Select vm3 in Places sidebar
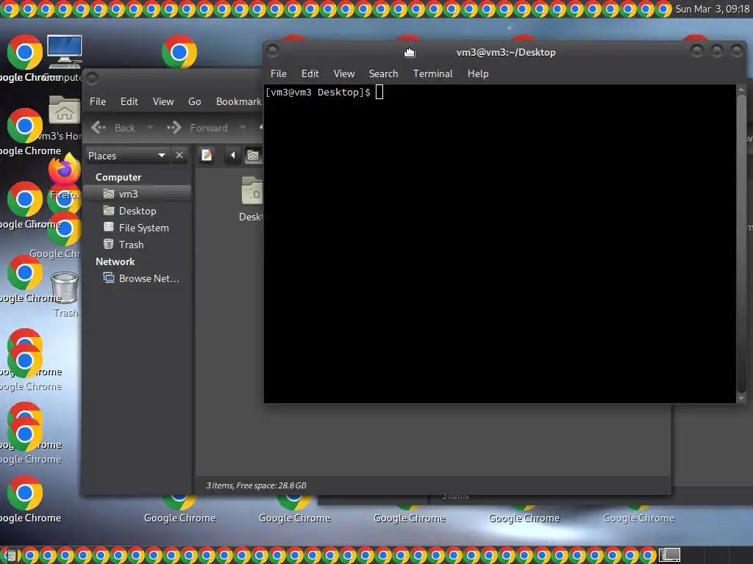Screen dimensions: 753x564 pyautogui.click(x=138, y=194)
